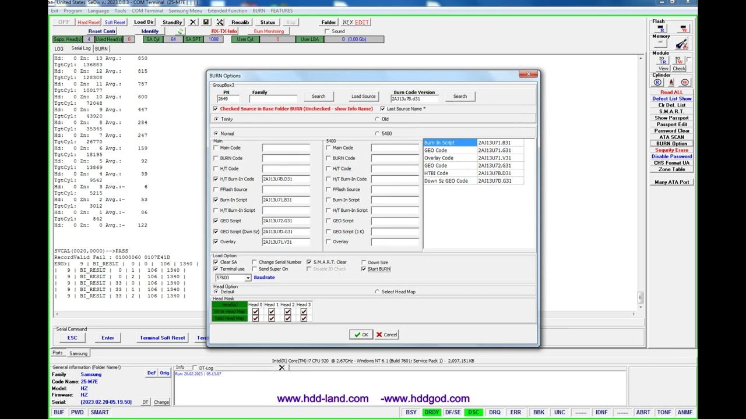Screen dimensions: 746x419
Task: Open the FEATURES menu
Action: click(x=281, y=10)
